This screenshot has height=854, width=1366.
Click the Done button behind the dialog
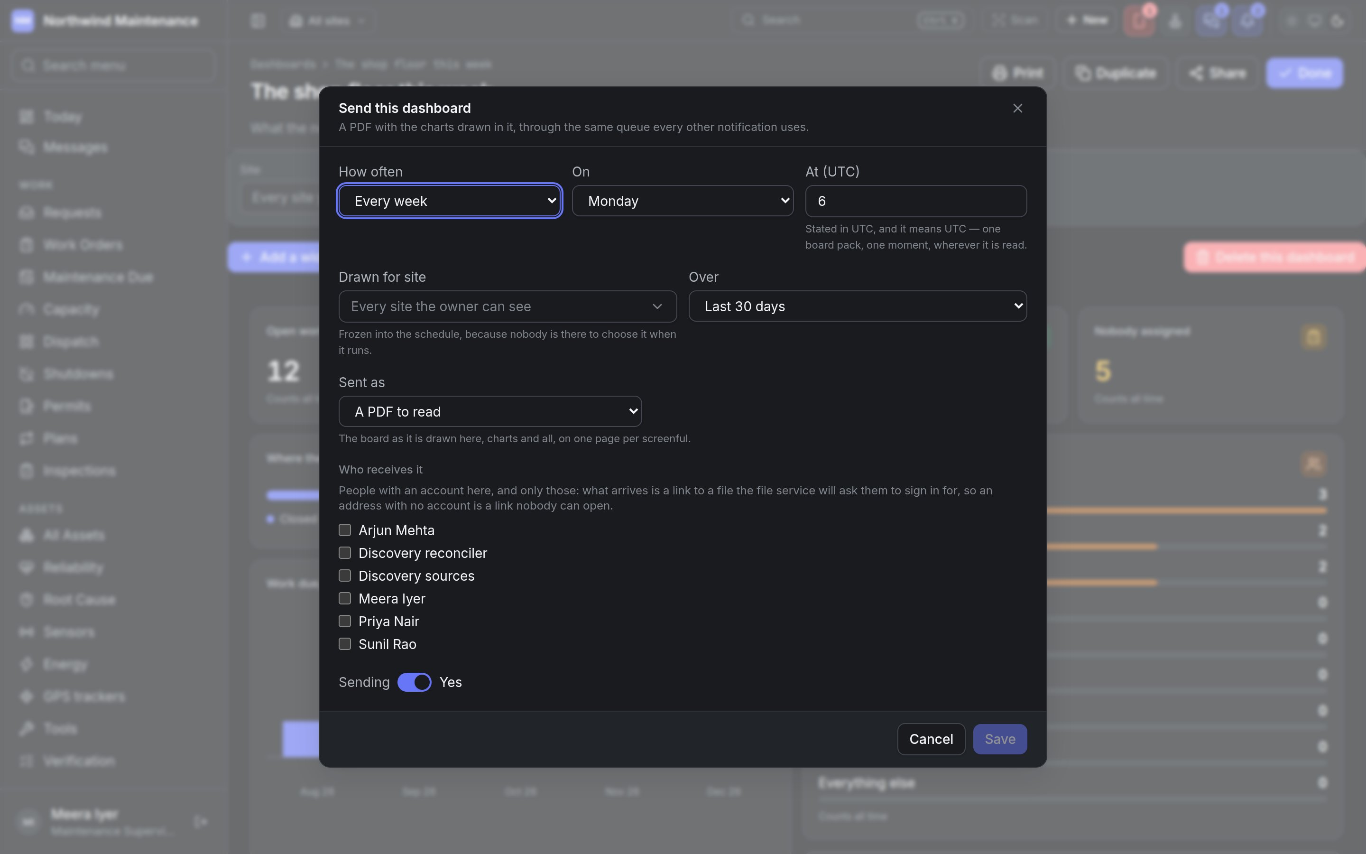point(1304,73)
